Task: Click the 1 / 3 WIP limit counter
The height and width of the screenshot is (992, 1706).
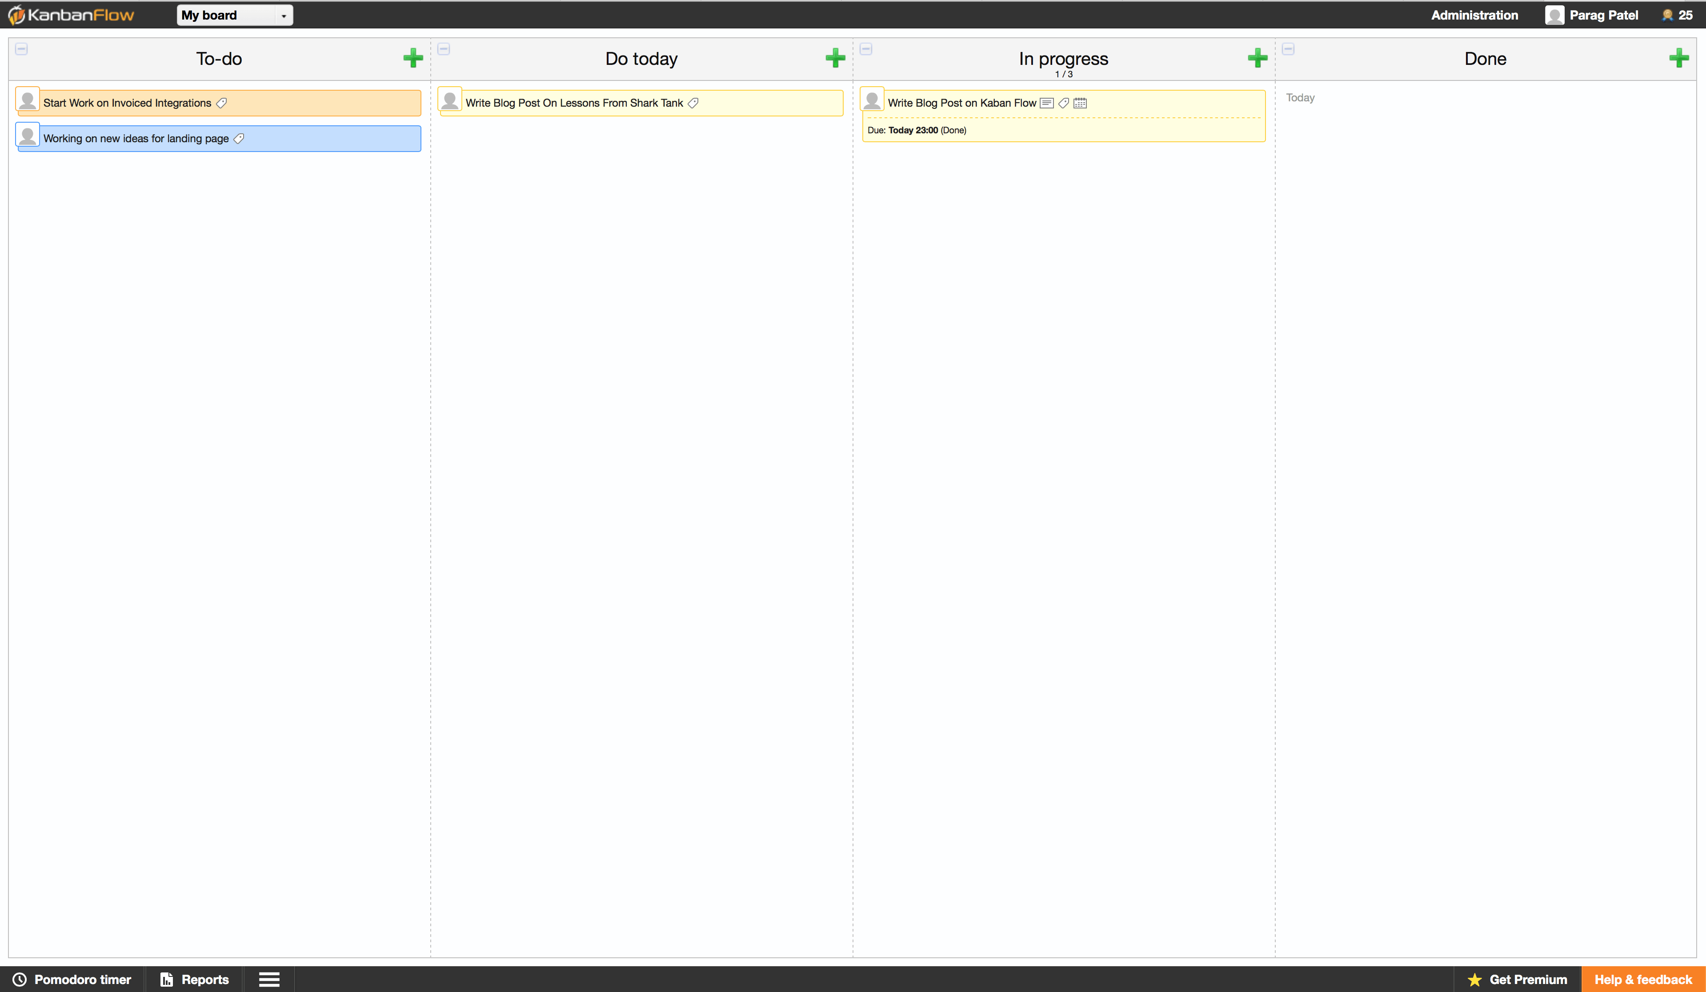Action: tap(1064, 74)
